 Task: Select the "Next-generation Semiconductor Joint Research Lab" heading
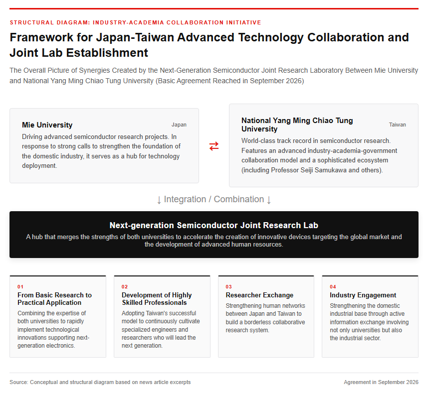pyautogui.click(x=214, y=225)
